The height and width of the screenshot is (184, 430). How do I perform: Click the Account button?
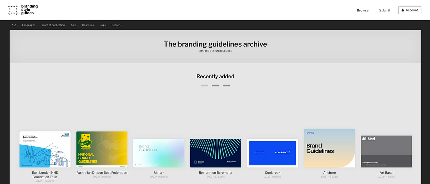point(410,10)
